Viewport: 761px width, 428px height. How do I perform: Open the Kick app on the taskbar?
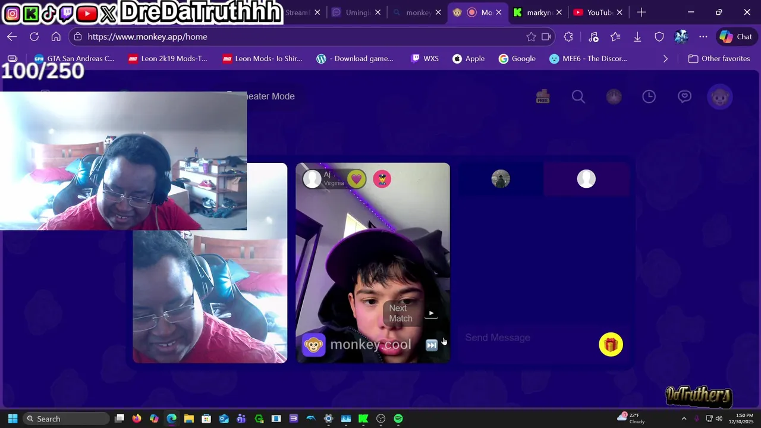click(363, 418)
